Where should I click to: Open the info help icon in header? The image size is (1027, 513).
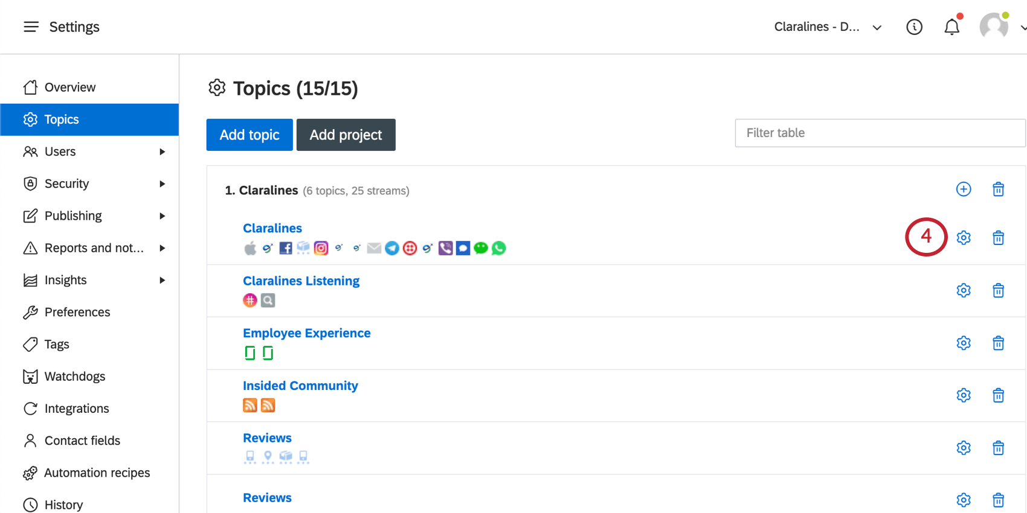coord(914,27)
